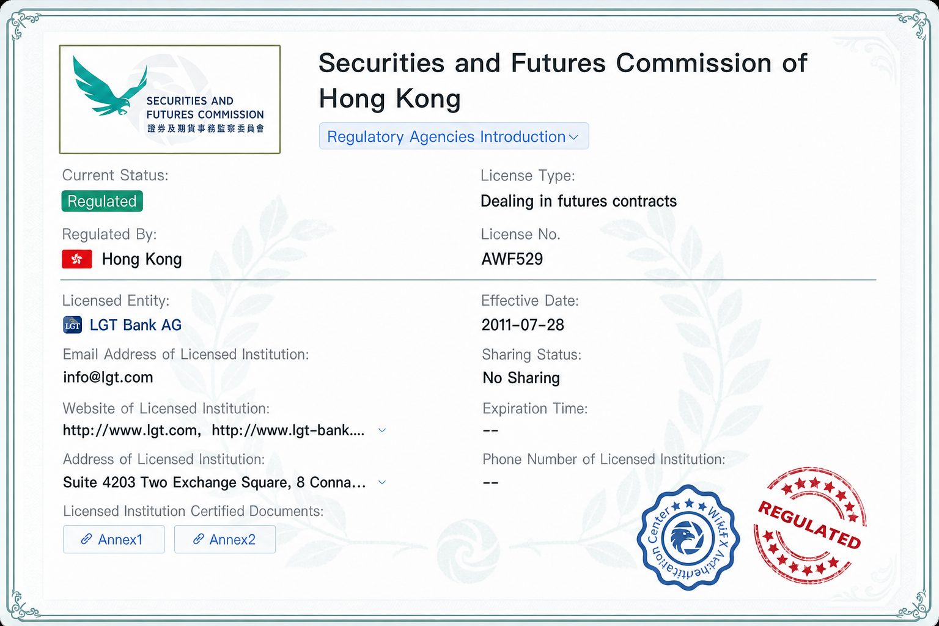This screenshot has height=626, width=939.
Task: Click the SFC eagle logo image
Action: [x=169, y=99]
